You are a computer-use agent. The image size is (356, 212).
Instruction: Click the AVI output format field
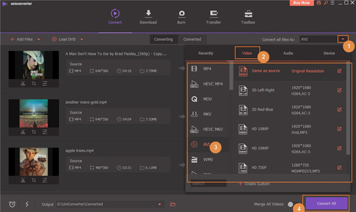point(319,39)
